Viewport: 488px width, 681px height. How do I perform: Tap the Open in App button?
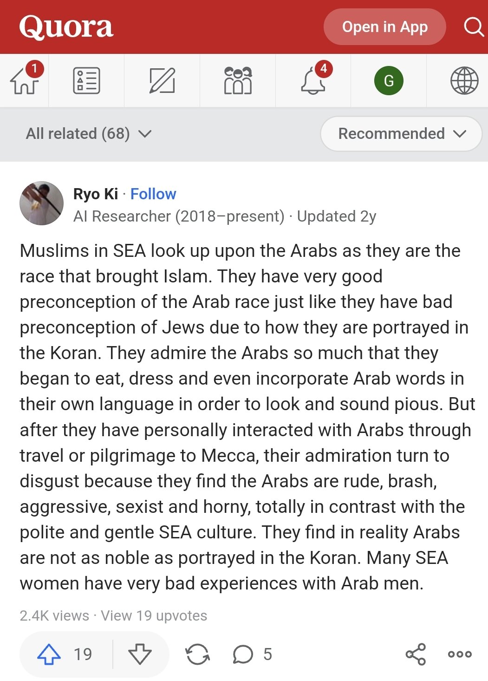pyautogui.click(x=384, y=27)
